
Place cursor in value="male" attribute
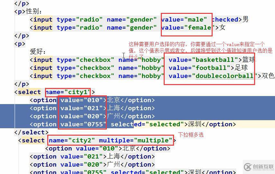click(184, 20)
